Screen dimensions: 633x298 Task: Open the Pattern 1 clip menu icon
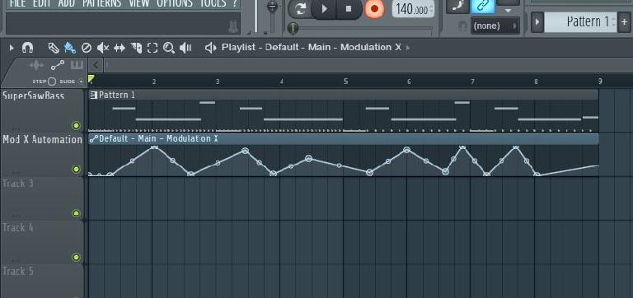pyautogui.click(x=94, y=95)
